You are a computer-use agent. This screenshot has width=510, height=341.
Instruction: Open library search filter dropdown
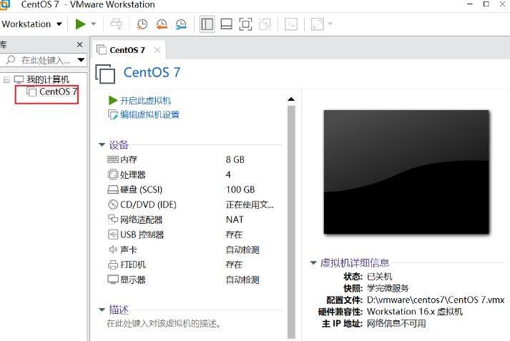click(81, 60)
